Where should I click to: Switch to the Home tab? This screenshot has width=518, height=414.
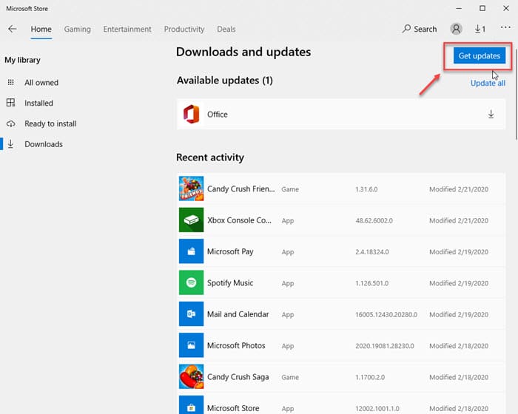click(x=41, y=29)
